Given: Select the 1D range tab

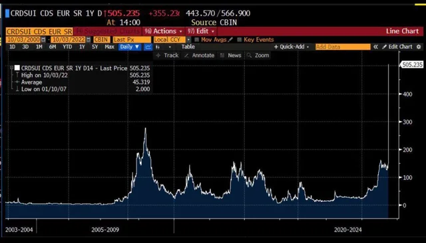Looking at the screenshot, I should click(12, 46).
